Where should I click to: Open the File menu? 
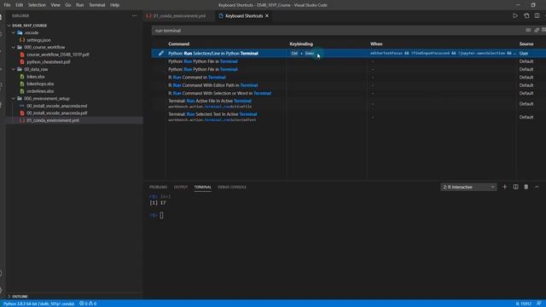tap(7, 5)
